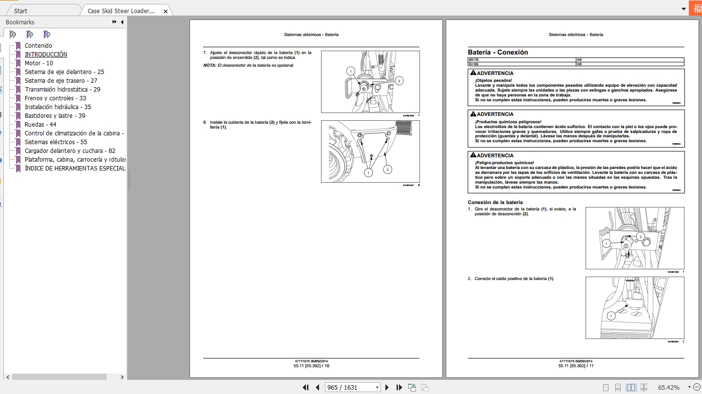
Task: Expand all bookmarks with the double-arrow control
Action: (114, 22)
